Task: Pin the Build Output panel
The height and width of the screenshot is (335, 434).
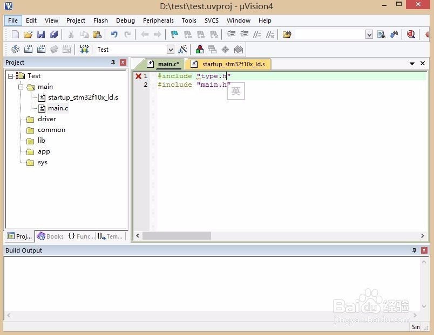Action: pyautogui.click(x=414, y=250)
